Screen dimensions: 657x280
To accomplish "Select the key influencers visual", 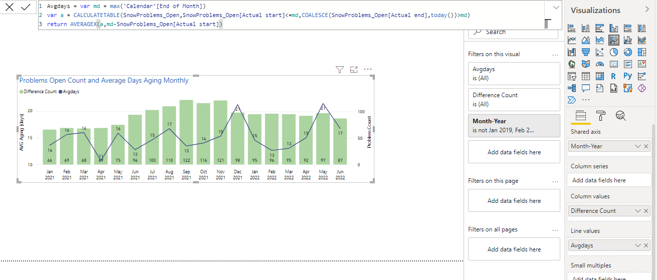I will coord(642,76).
